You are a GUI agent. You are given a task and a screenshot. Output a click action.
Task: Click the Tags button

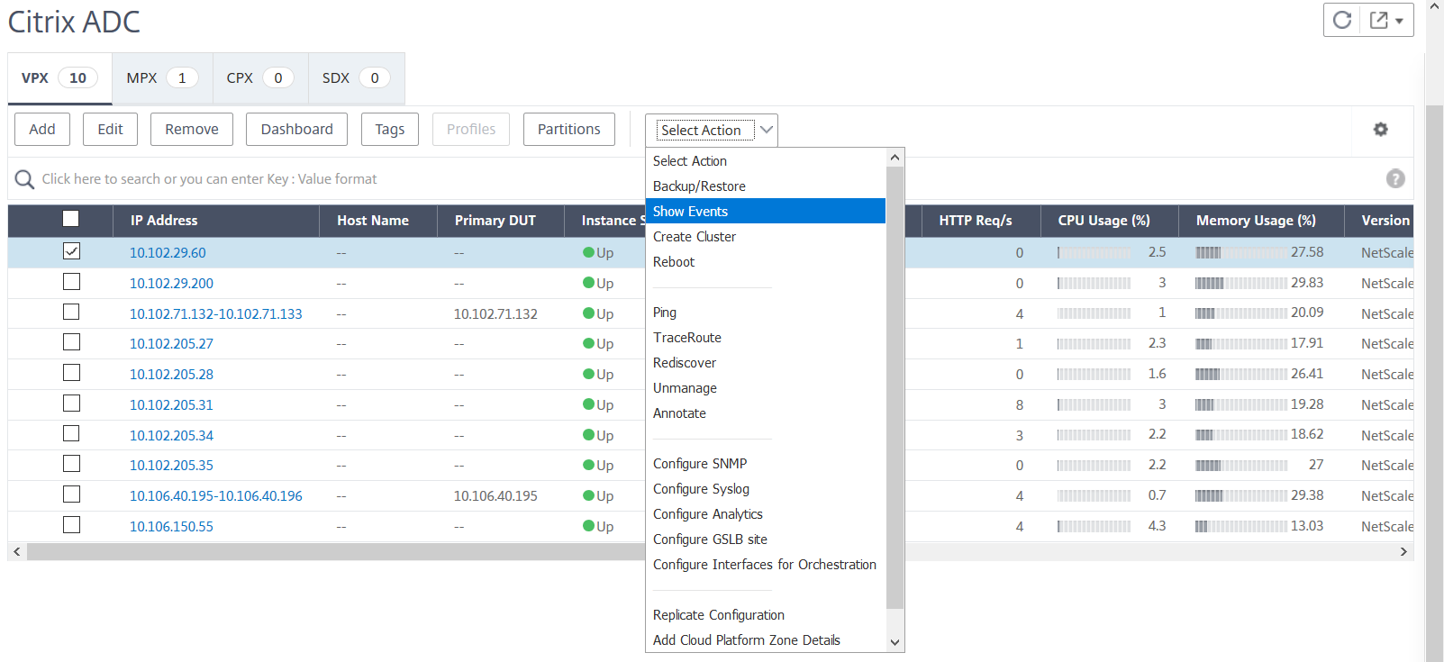390,129
